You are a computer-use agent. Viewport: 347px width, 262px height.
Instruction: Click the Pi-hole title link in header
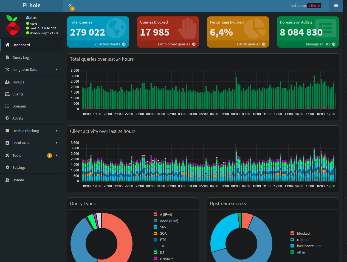[32, 5]
